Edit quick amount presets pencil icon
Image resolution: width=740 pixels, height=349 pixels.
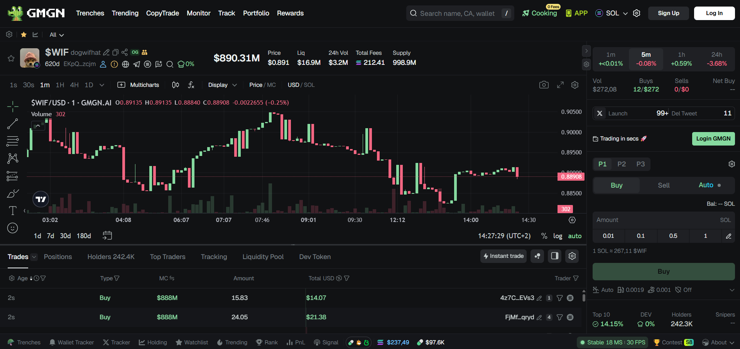728,236
